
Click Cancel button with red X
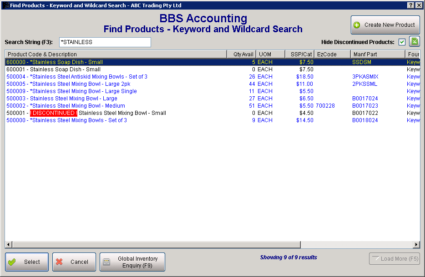[x=74, y=262]
